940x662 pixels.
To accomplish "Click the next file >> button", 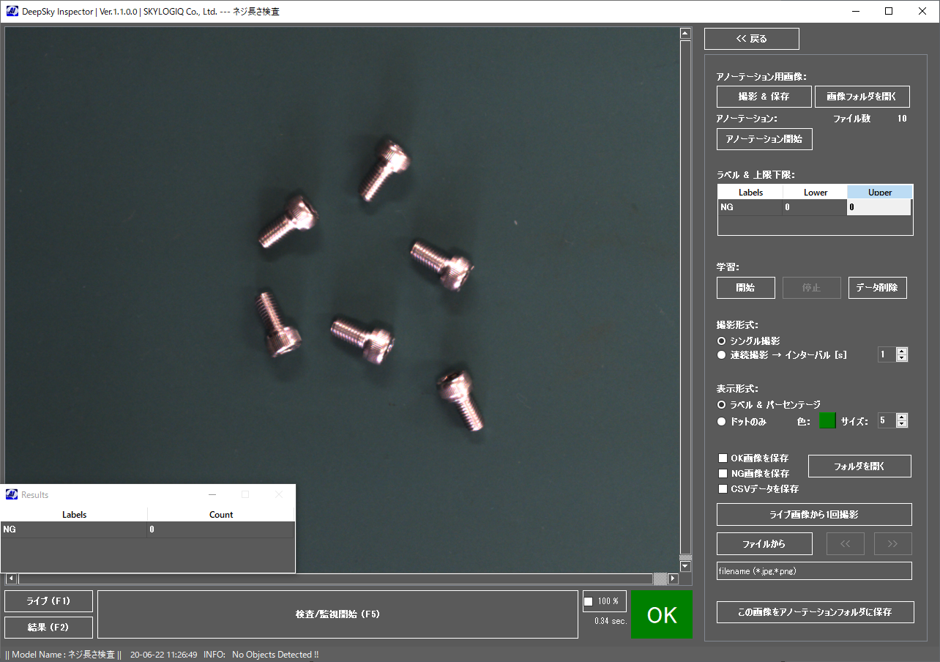I will pyautogui.click(x=892, y=544).
